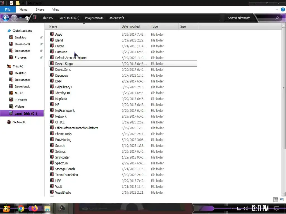Click the Forward navigation arrow

tap(14, 18)
